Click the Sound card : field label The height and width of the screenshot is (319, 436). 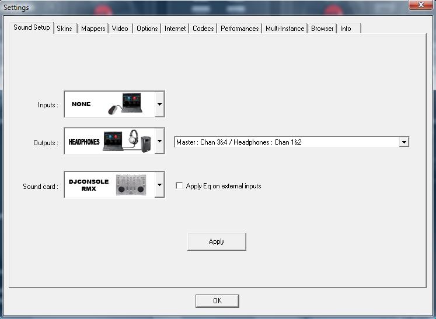[40, 186]
